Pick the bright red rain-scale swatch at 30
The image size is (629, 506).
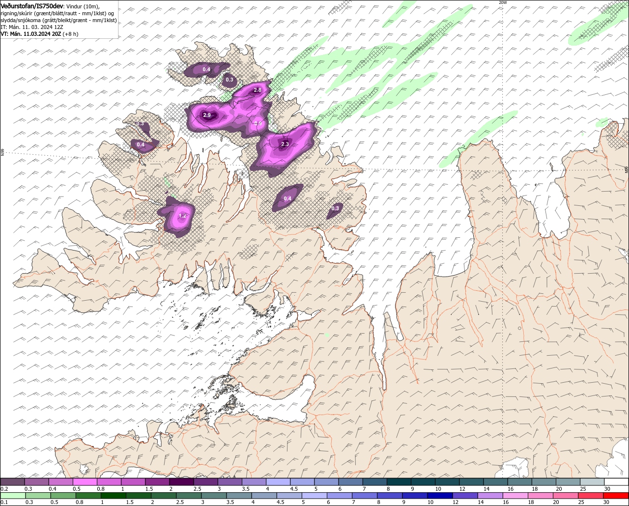616,496
